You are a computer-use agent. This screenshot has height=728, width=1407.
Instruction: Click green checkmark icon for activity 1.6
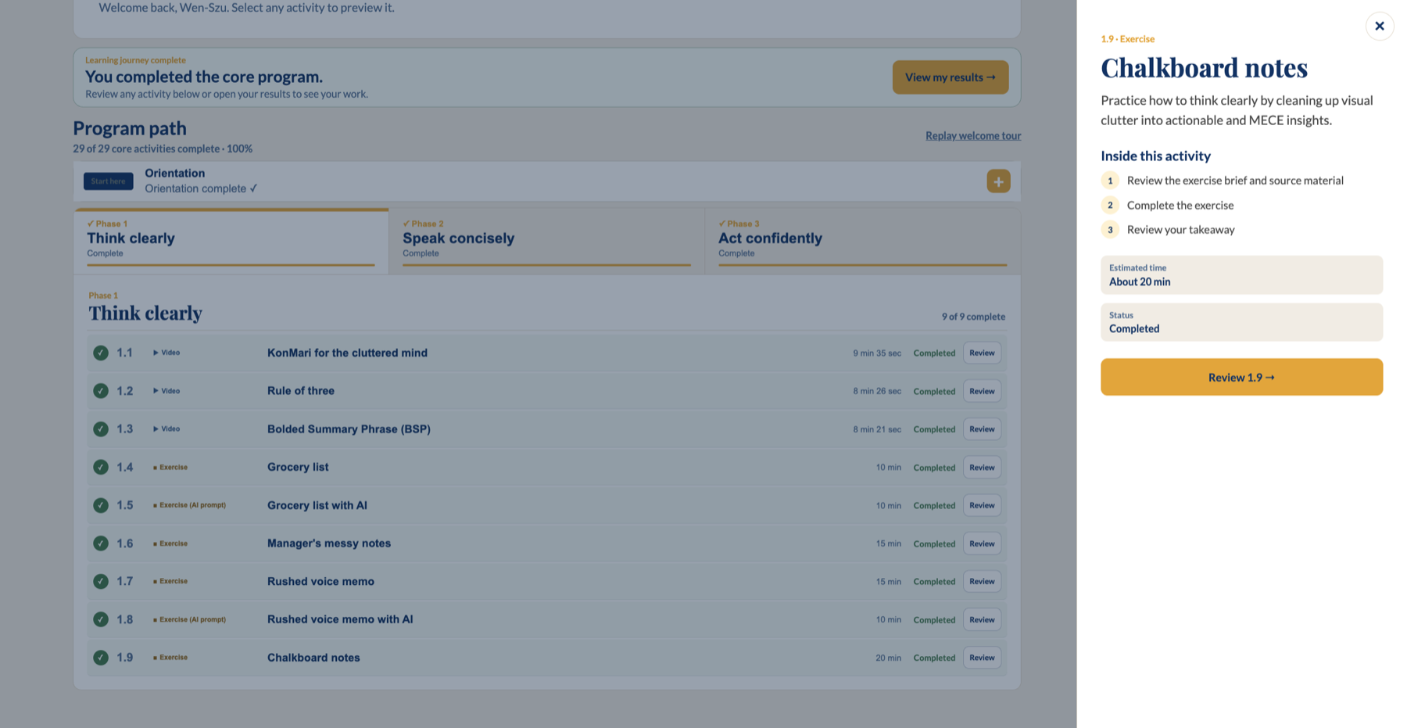point(101,543)
